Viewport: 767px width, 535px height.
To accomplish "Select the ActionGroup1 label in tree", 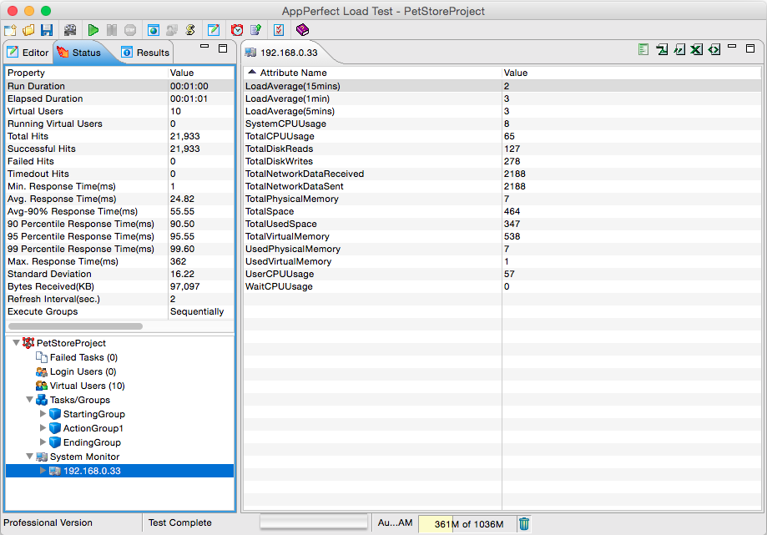I will (93, 428).
